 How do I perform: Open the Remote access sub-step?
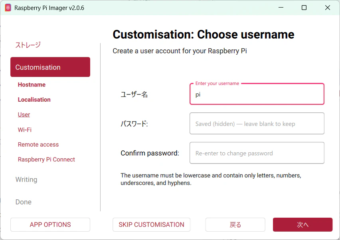coord(38,144)
